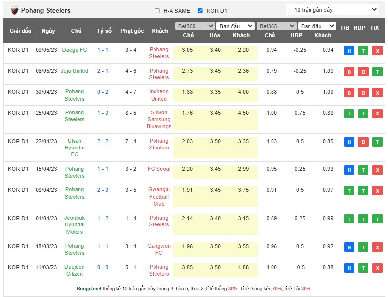Viewport: 388px width, 297px height.
Task: Click the Bongdanet link in summary footer
Action: coord(89,289)
